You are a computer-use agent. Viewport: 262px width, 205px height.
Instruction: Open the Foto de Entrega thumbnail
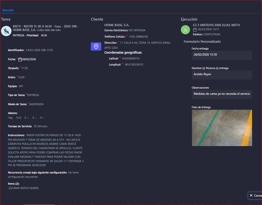[222, 128]
